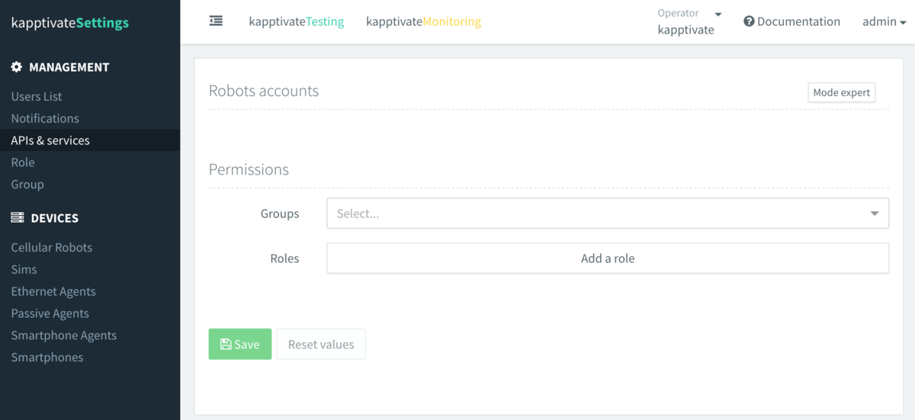Image resolution: width=915 pixels, height=420 pixels.
Task: Open the Groups select dropdown
Action: click(x=607, y=213)
